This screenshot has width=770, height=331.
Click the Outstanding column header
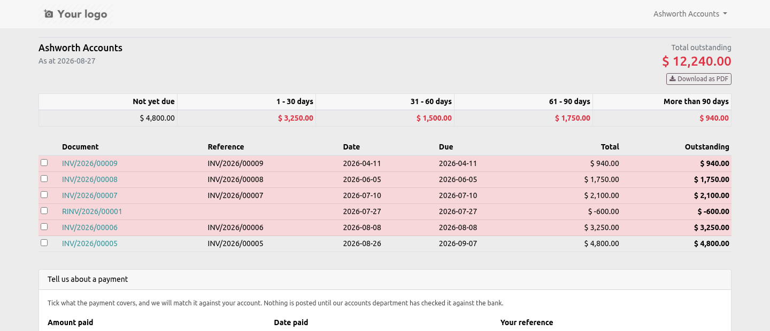click(707, 147)
